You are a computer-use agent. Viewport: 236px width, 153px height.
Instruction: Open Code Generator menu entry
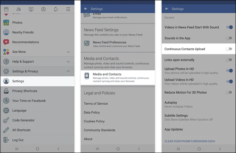point(37,120)
